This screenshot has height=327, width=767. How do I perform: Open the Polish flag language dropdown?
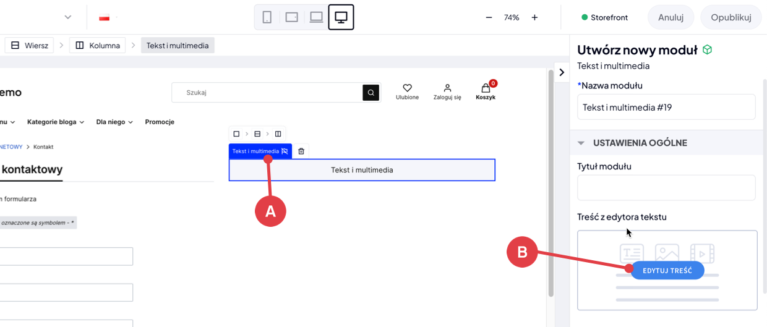(x=108, y=17)
